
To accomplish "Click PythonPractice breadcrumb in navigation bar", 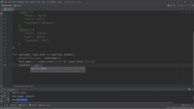I will (x=7, y=5).
